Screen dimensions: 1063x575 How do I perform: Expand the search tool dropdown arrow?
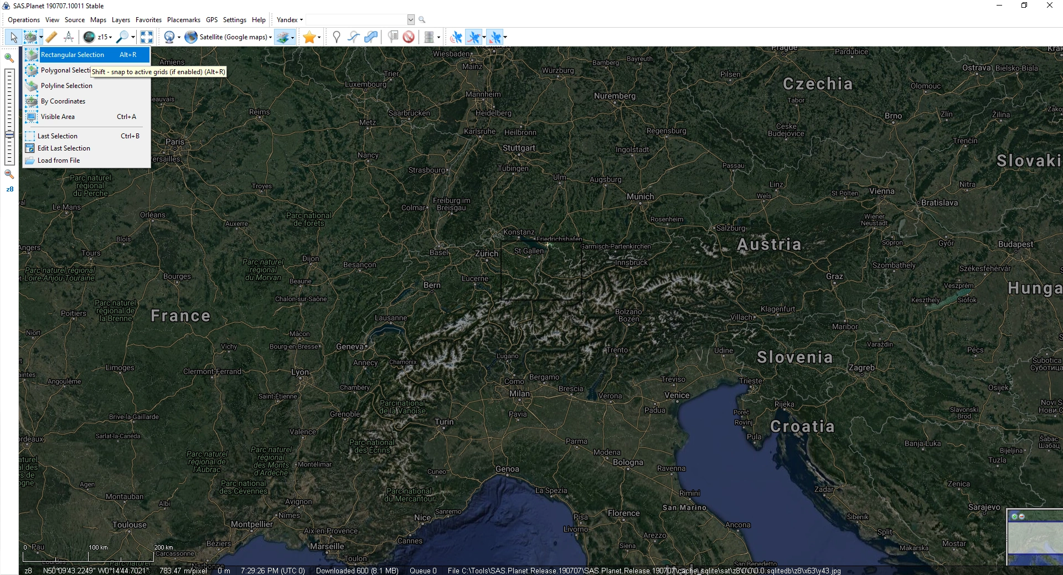point(133,38)
